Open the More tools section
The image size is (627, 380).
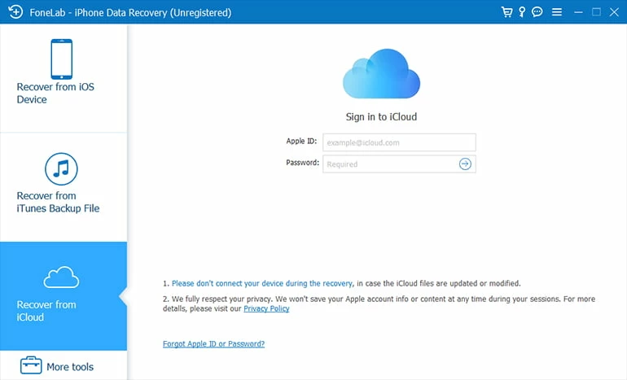click(64, 366)
